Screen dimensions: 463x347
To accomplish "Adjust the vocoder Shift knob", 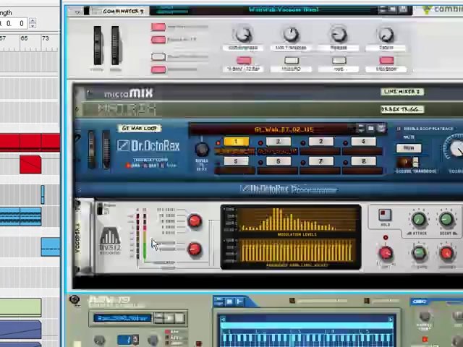I will click(x=386, y=253).
